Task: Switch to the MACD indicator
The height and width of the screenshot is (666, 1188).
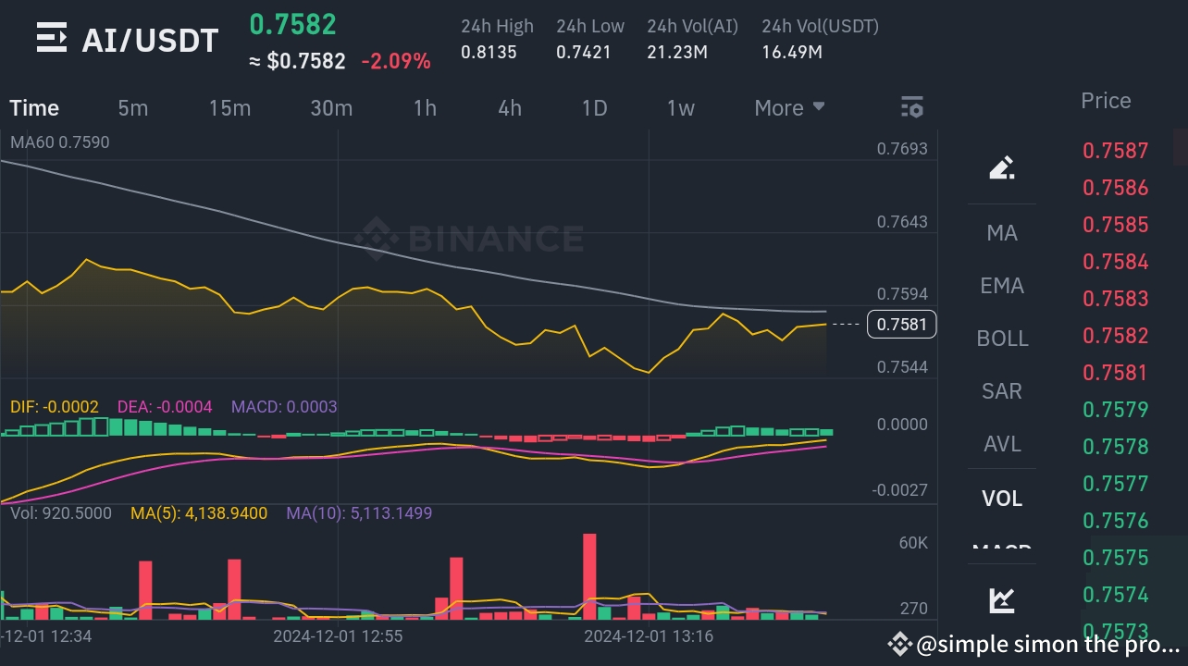Action: tap(1002, 549)
